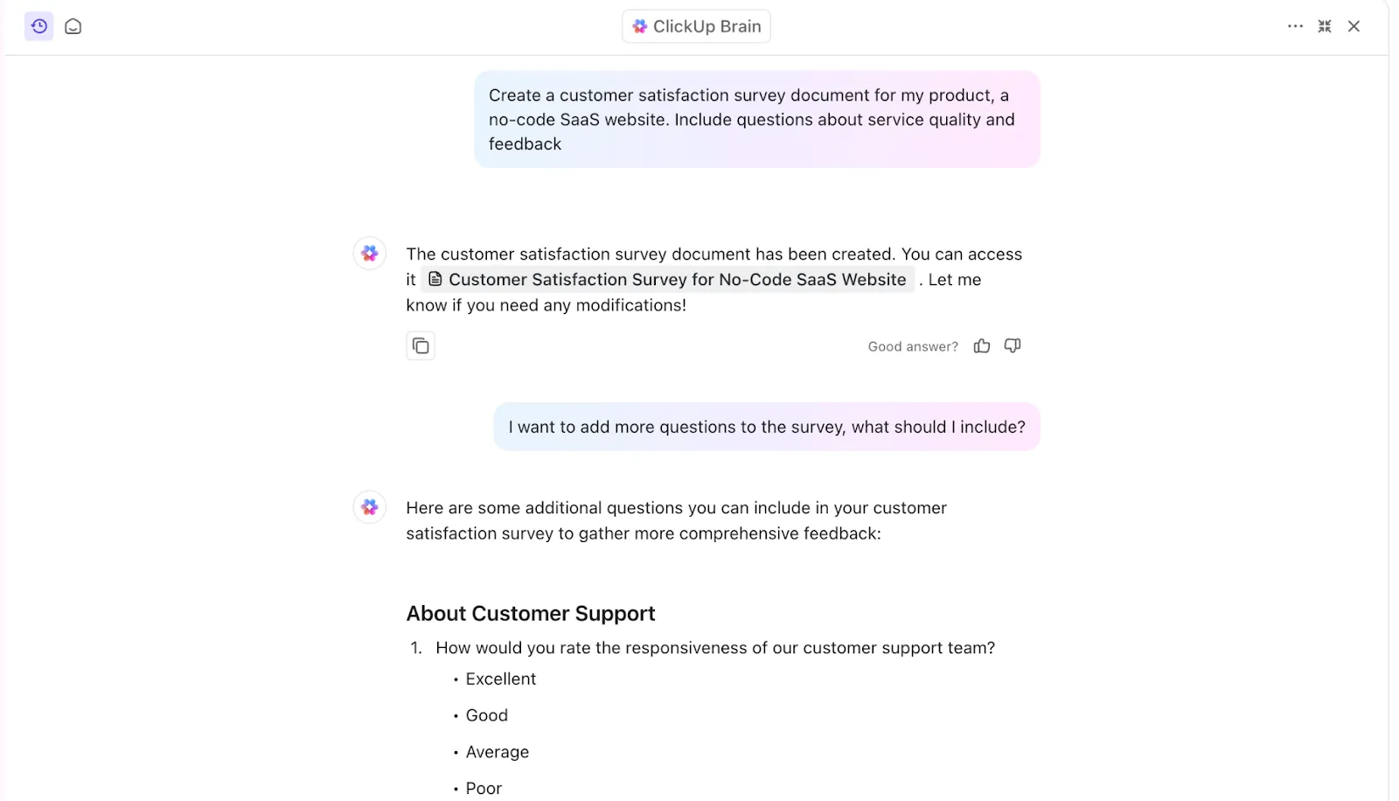
Task: Click the first ClickUp Brain avatar icon
Action: pos(370,254)
